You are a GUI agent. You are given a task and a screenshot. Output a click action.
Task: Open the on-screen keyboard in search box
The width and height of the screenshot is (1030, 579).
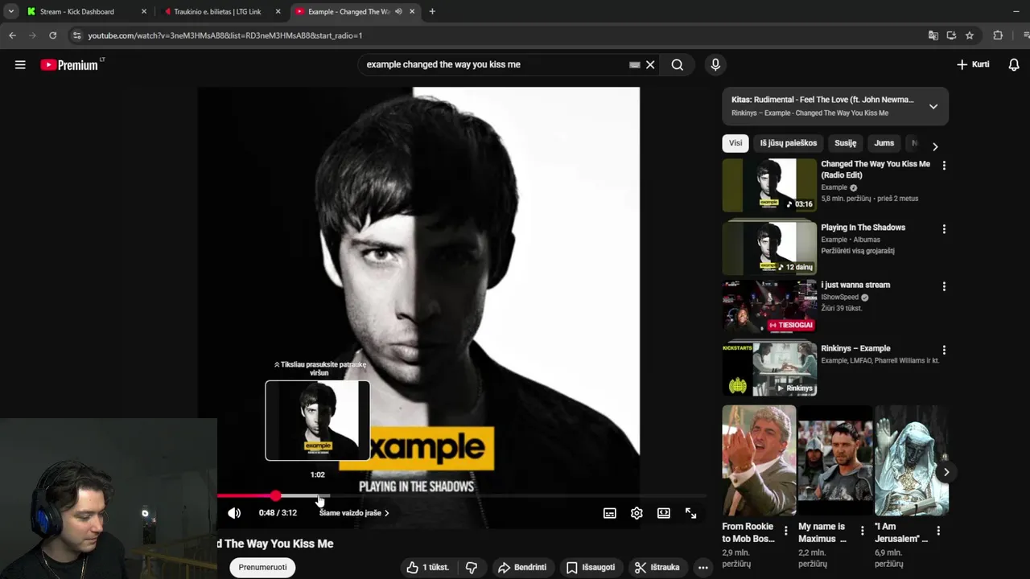pyautogui.click(x=634, y=64)
